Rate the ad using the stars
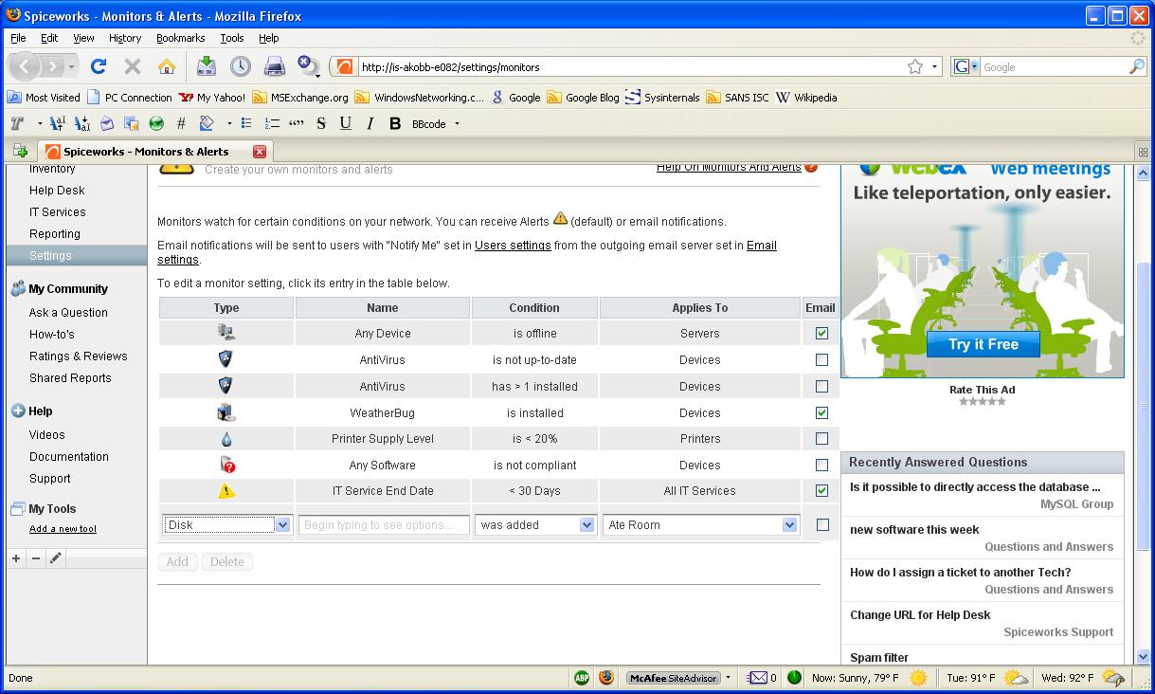Viewport: 1155px width, 694px height. 983,401
